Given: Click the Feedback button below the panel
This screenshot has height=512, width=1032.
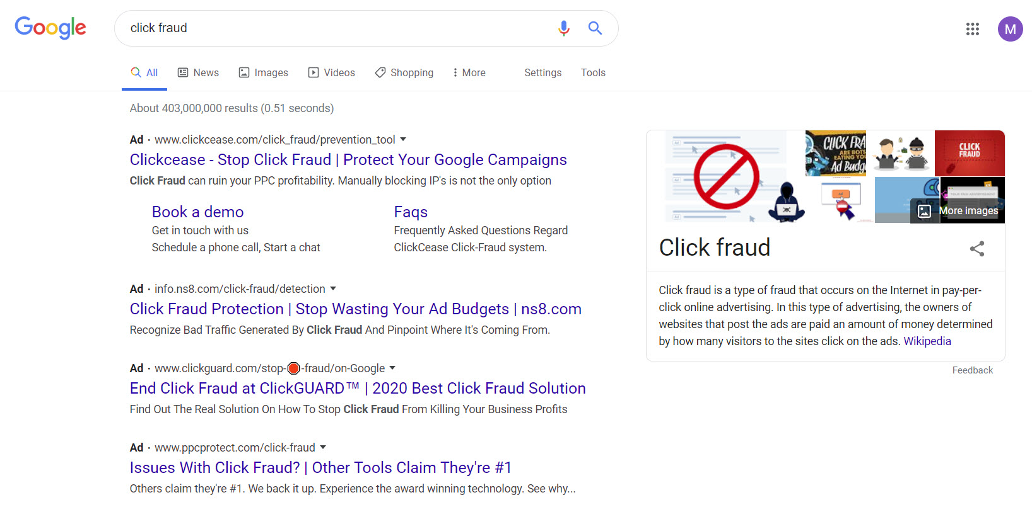Looking at the screenshot, I should coord(972,370).
